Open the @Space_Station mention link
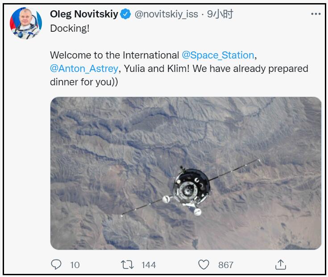The image size is (328, 277). (x=218, y=55)
